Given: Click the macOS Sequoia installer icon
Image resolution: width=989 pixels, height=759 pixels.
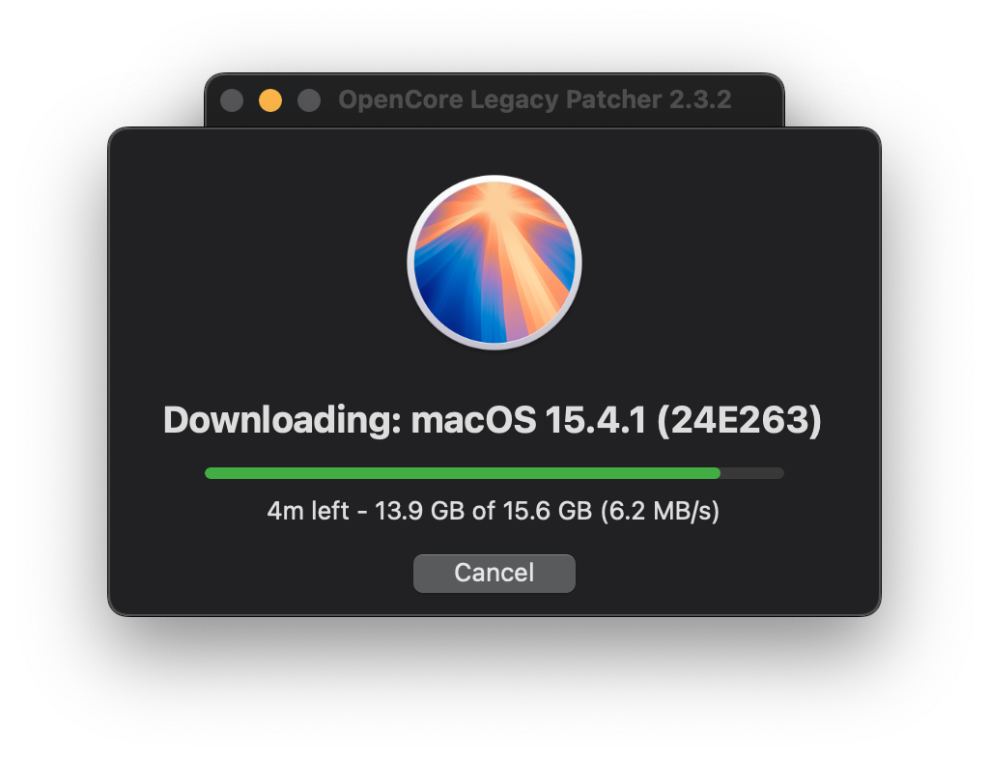Looking at the screenshot, I should [x=494, y=262].
